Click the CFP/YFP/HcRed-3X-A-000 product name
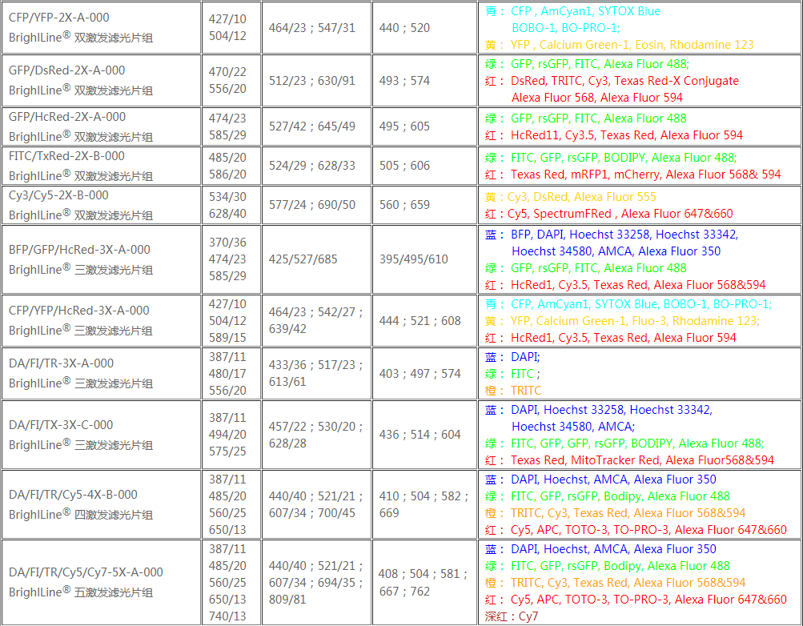803x626 pixels. pos(79,311)
